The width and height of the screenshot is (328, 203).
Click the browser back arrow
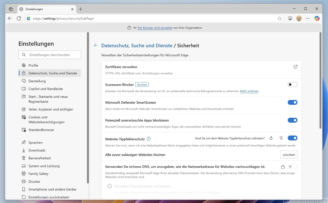(x=10, y=18)
